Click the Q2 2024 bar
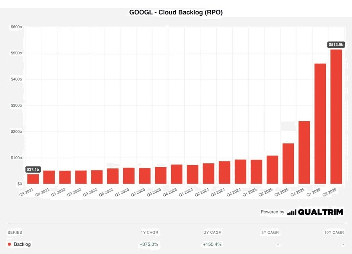352x254 pixels. (x=208, y=174)
